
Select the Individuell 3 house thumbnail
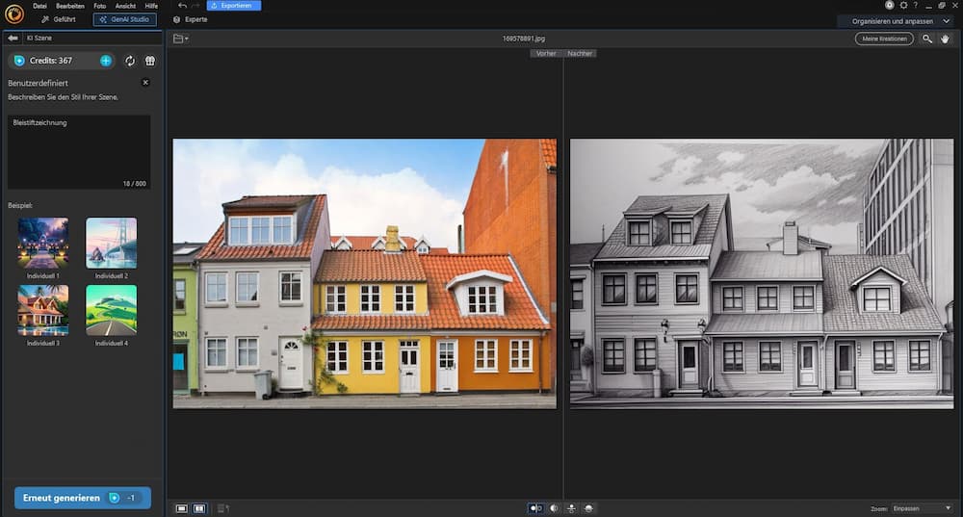coord(43,310)
